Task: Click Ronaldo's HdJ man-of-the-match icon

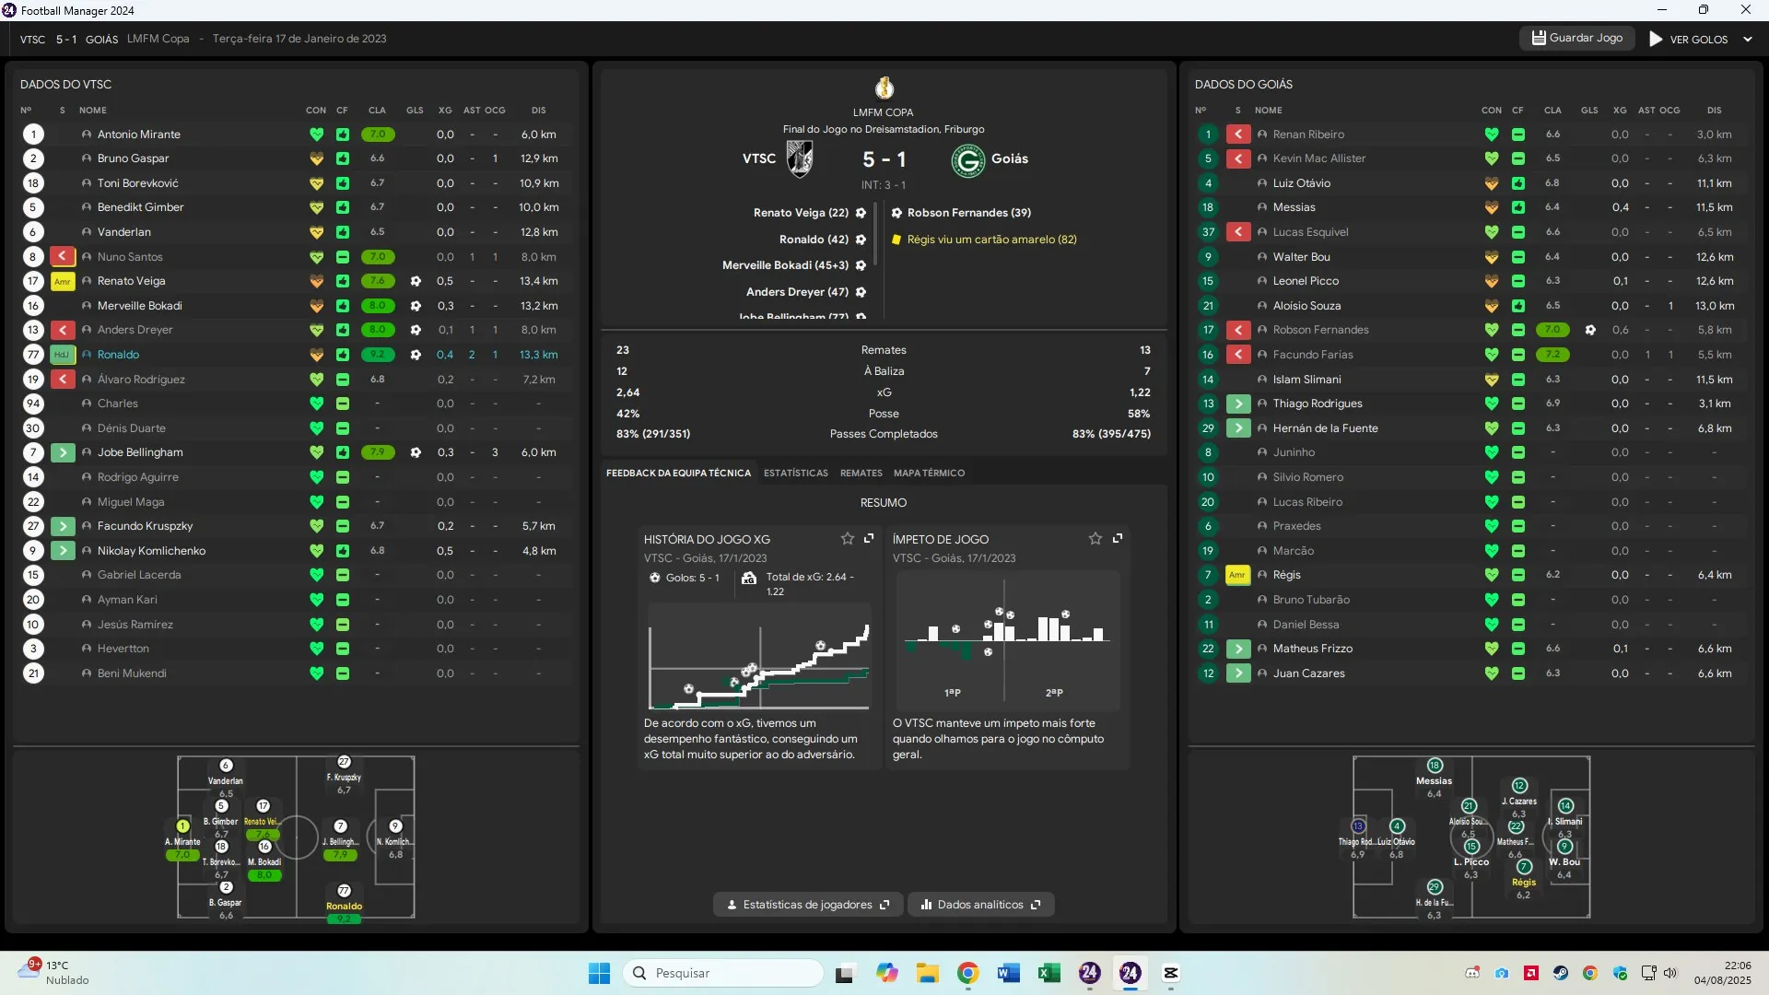Action: (x=63, y=355)
